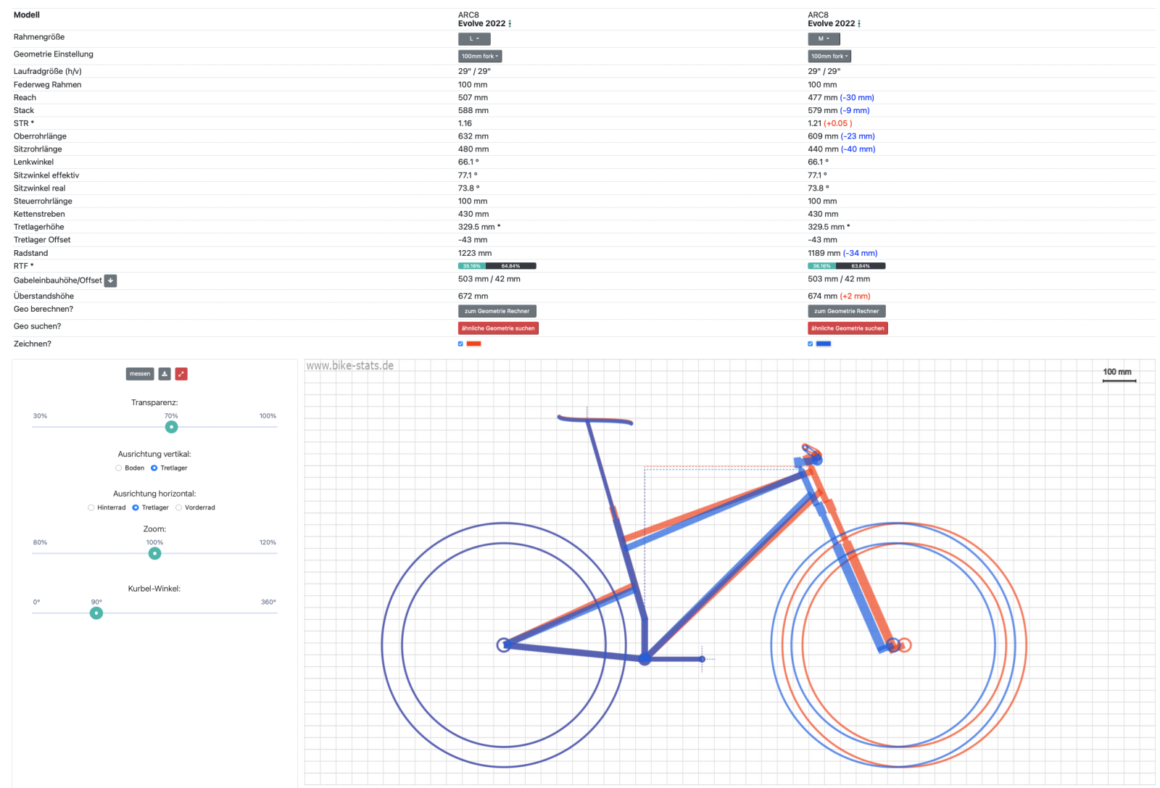Viewport: 1160px width, 788px height.
Task: Click the download drawing icon
Action: 165,374
